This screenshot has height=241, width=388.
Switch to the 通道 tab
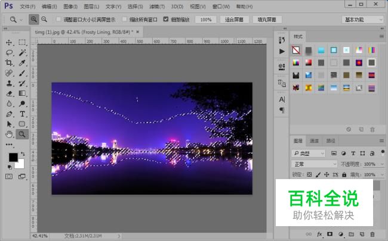point(314,141)
